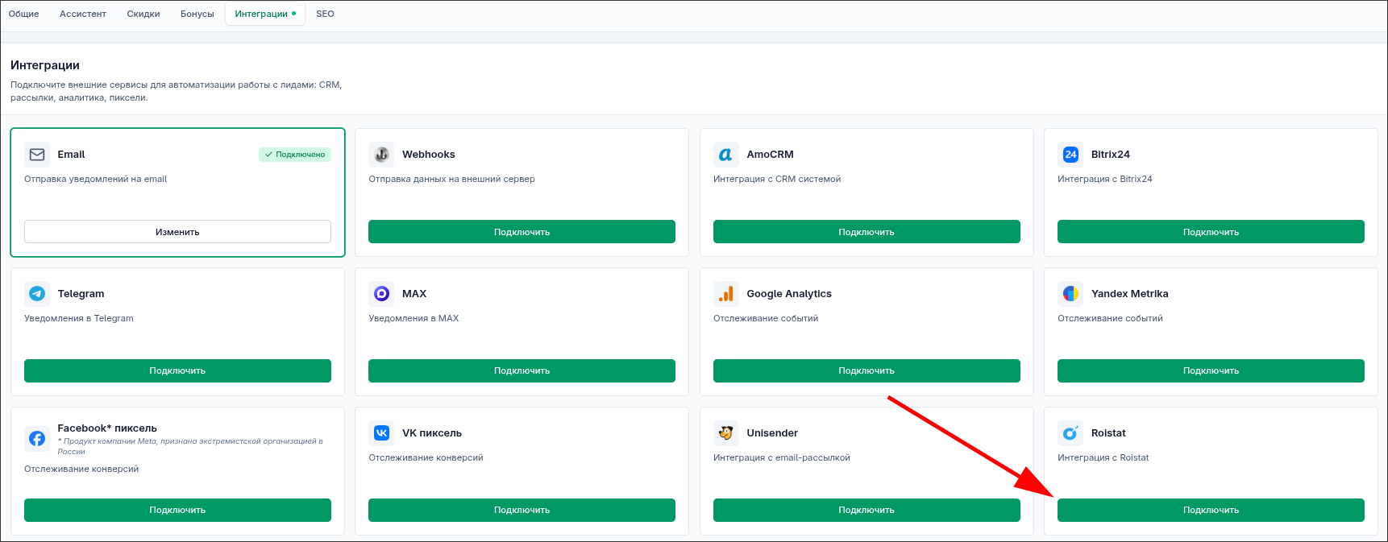Select the Интеграции tab
Screen dimensions: 1388x542
[x=265, y=14]
